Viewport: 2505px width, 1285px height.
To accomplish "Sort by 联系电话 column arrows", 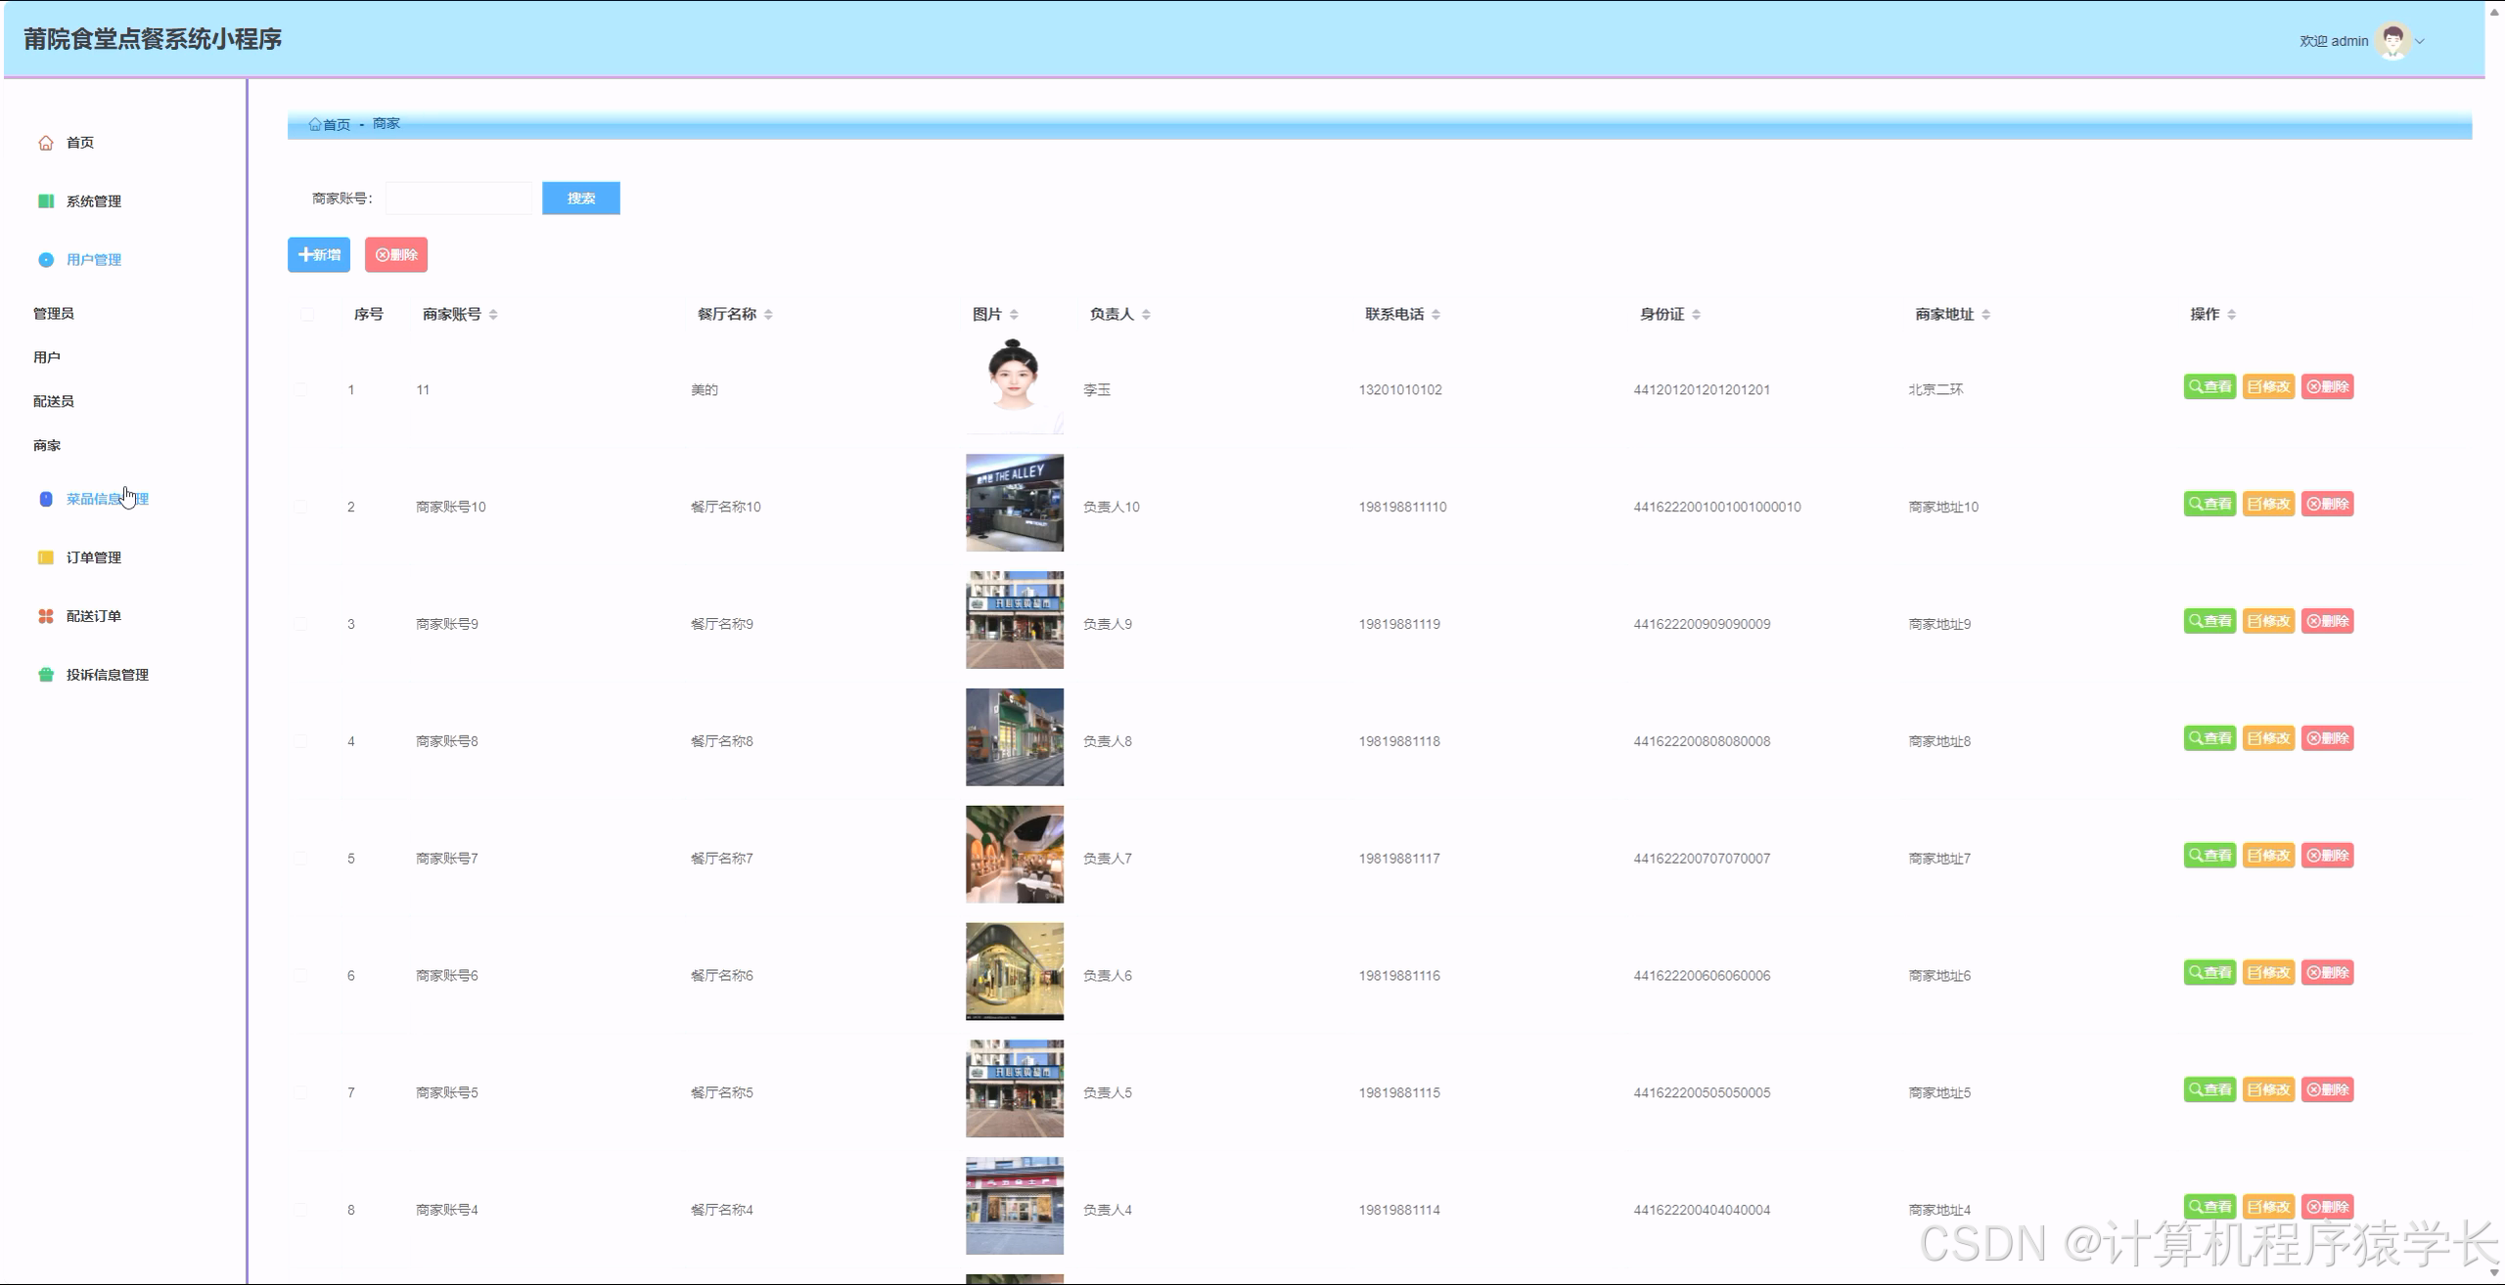I will click(1435, 314).
